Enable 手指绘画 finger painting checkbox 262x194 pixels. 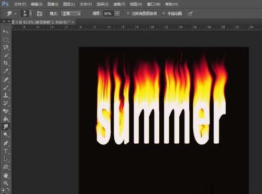click(x=163, y=14)
